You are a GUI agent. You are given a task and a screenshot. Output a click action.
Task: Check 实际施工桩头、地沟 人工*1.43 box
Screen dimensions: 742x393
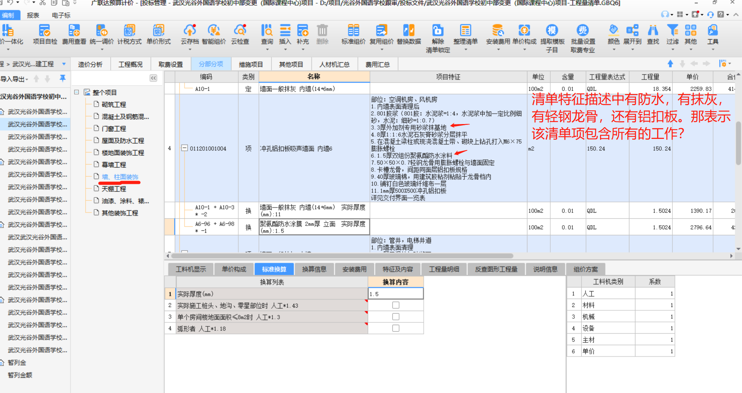click(x=396, y=305)
